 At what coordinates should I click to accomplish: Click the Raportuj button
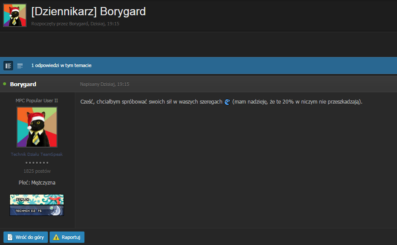pos(67,237)
